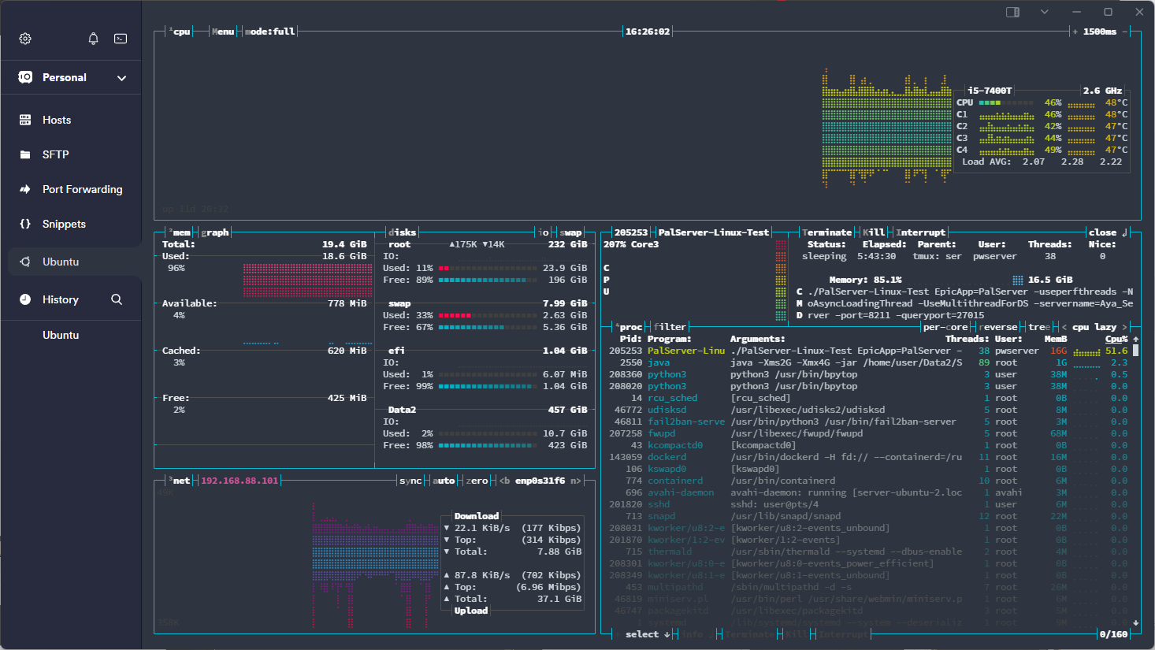Select previous network interface with <b
Image resolution: width=1155 pixels, height=650 pixels.
(x=505, y=481)
